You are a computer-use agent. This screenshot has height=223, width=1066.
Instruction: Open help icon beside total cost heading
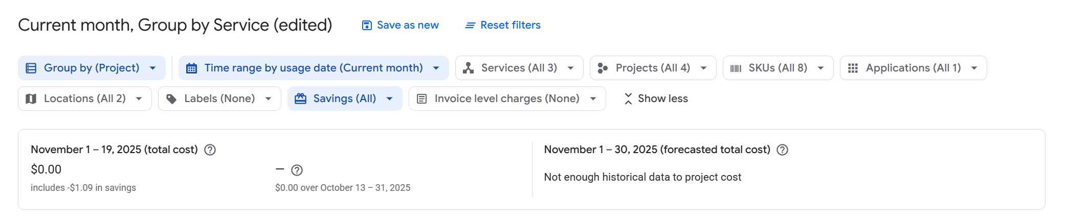pyautogui.click(x=210, y=150)
